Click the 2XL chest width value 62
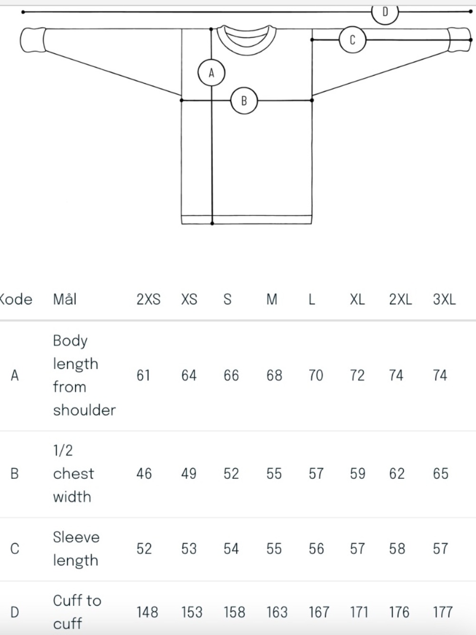Image resolution: width=476 pixels, height=635 pixels. click(x=397, y=474)
